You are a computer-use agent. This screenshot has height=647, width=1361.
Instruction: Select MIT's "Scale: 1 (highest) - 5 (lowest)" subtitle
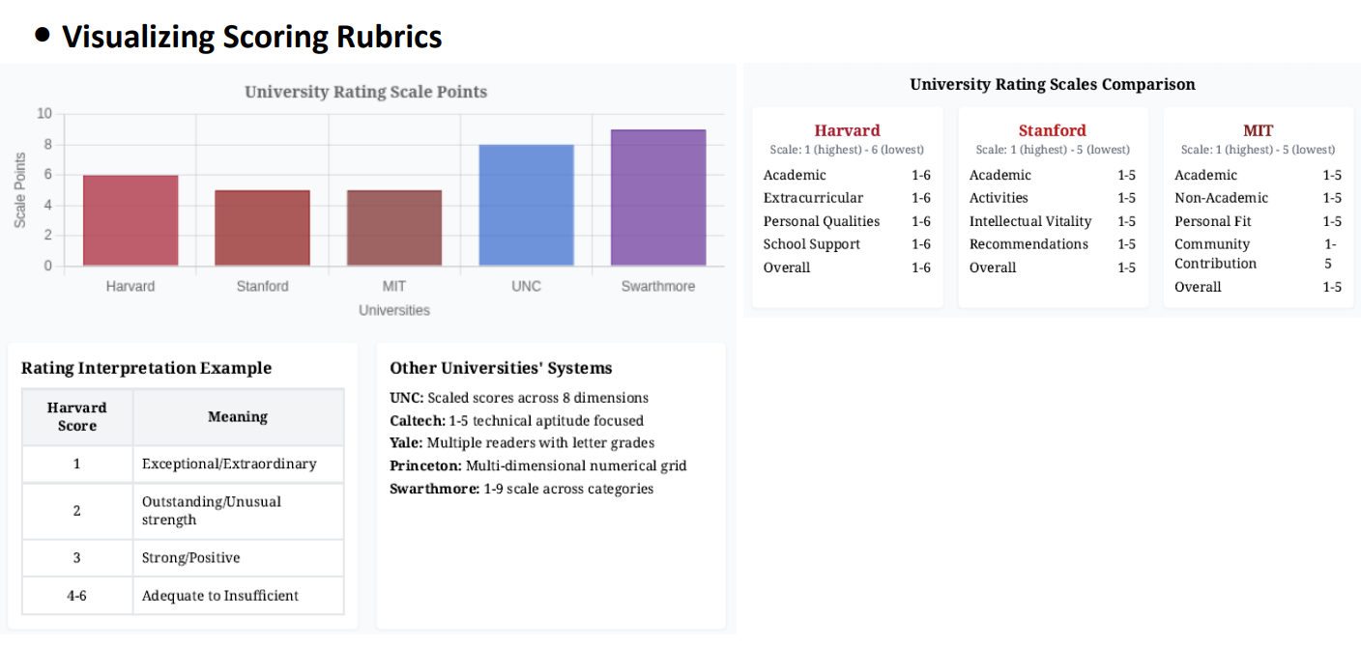(x=1259, y=150)
